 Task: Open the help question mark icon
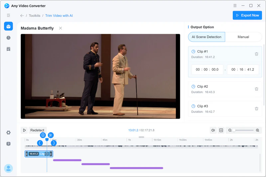tap(8, 144)
